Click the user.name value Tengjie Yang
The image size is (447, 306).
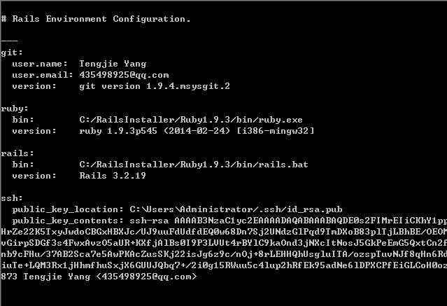pos(113,64)
